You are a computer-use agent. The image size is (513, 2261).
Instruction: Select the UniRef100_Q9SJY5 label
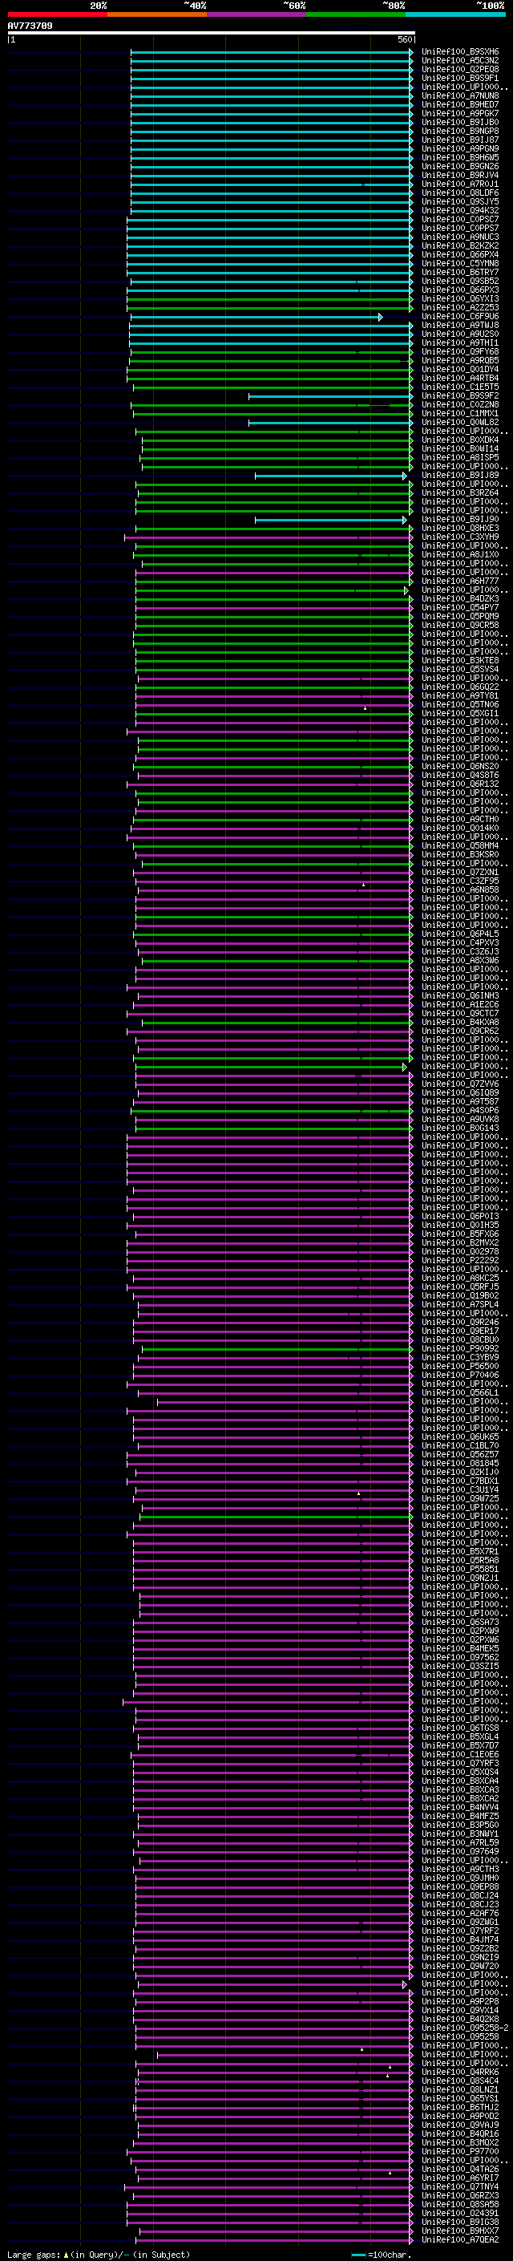click(460, 202)
